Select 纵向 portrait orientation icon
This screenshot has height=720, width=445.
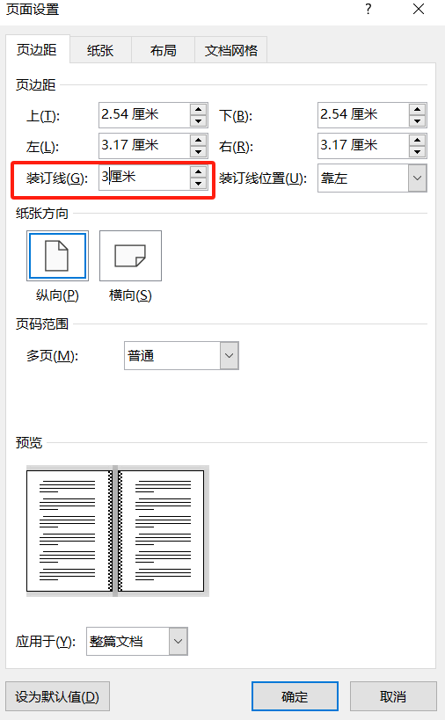pyautogui.click(x=57, y=256)
